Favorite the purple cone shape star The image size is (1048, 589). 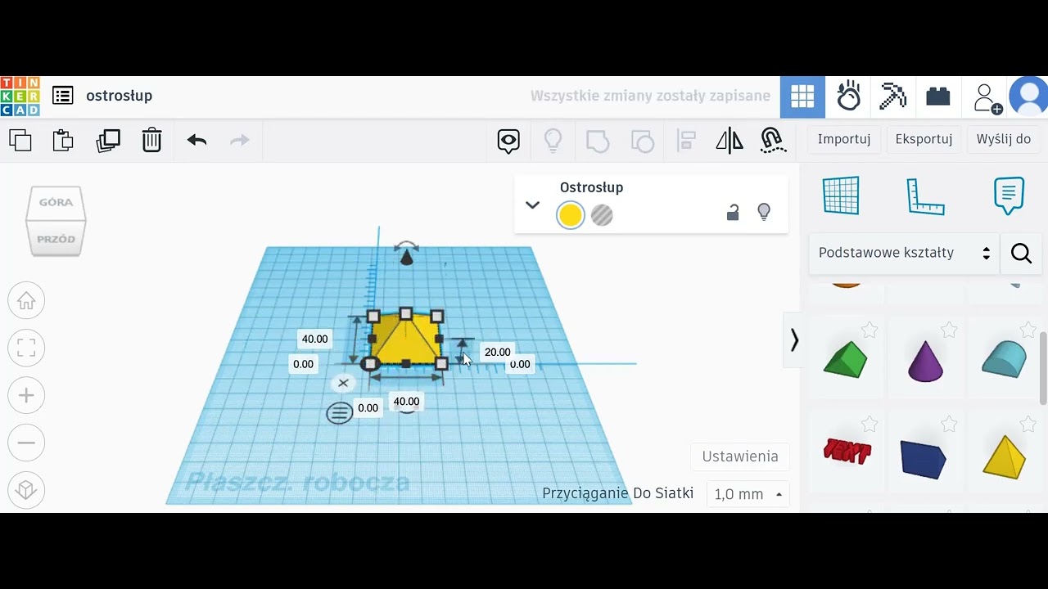pyautogui.click(x=949, y=330)
